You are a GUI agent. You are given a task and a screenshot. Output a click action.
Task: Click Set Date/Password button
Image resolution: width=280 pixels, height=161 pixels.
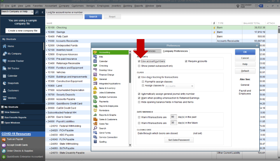coord(179,140)
